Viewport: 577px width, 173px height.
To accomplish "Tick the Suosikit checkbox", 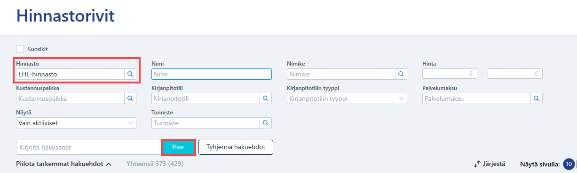I will tap(20, 49).
